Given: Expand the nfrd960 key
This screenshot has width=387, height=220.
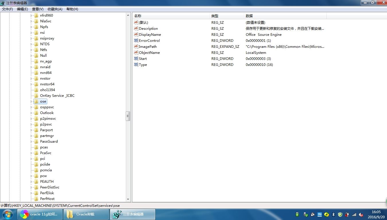Looking at the screenshot, I should 32,15.
